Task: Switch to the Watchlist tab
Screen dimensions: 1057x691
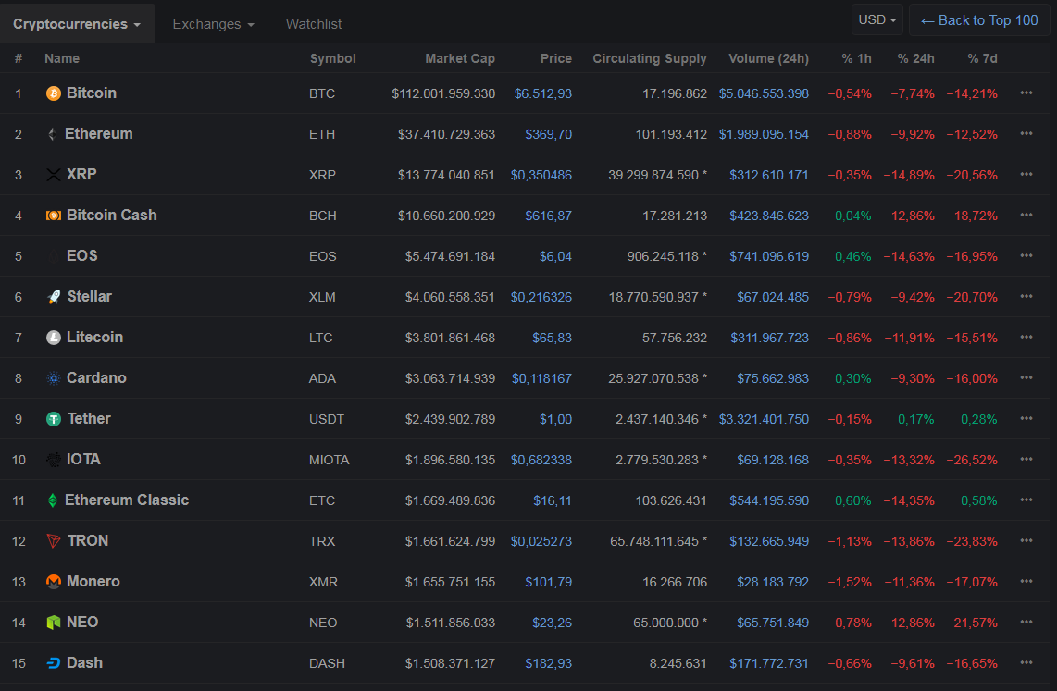Action: [x=314, y=23]
